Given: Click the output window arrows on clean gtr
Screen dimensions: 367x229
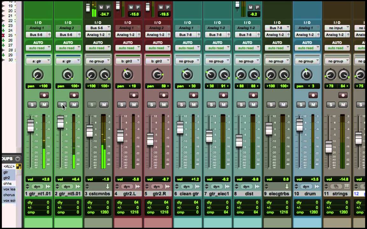Looking at the screenshot, I should point(198,186).
